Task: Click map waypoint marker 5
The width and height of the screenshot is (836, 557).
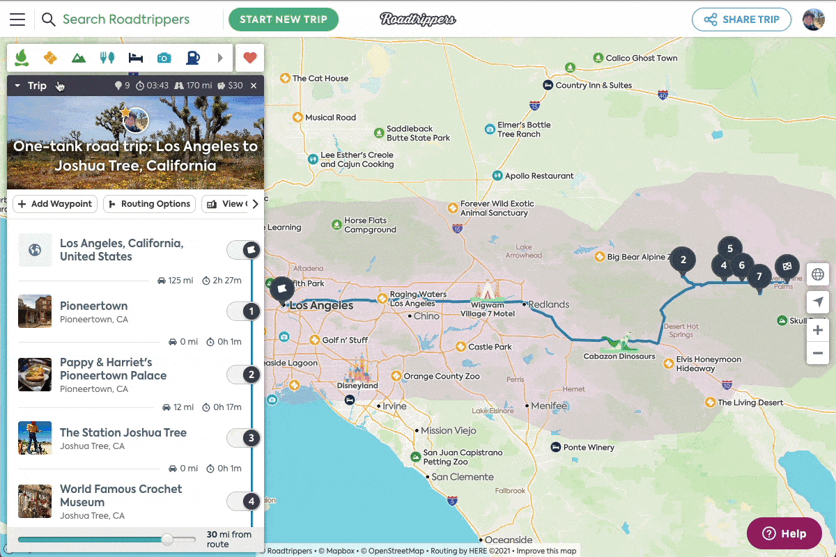Action: tap(730, 249)
